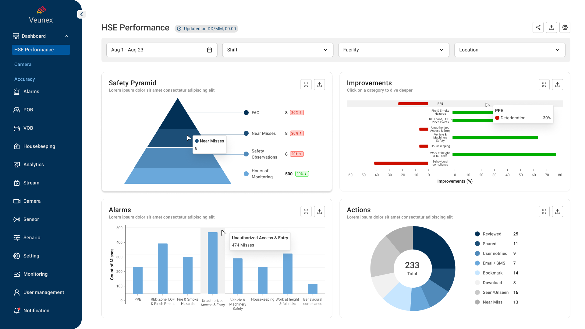Screen dimensions: 585x329
Task: Export the Alarms card
Action: tap(320, 212)
